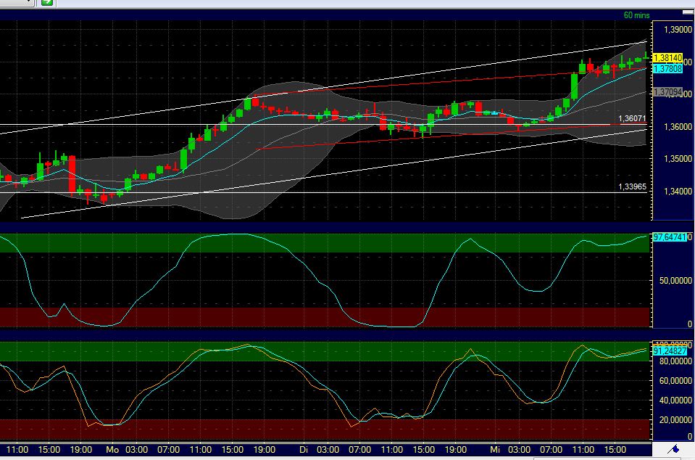
Task: Select the cyan 1,37808 price tag
Action: point(667,69)
